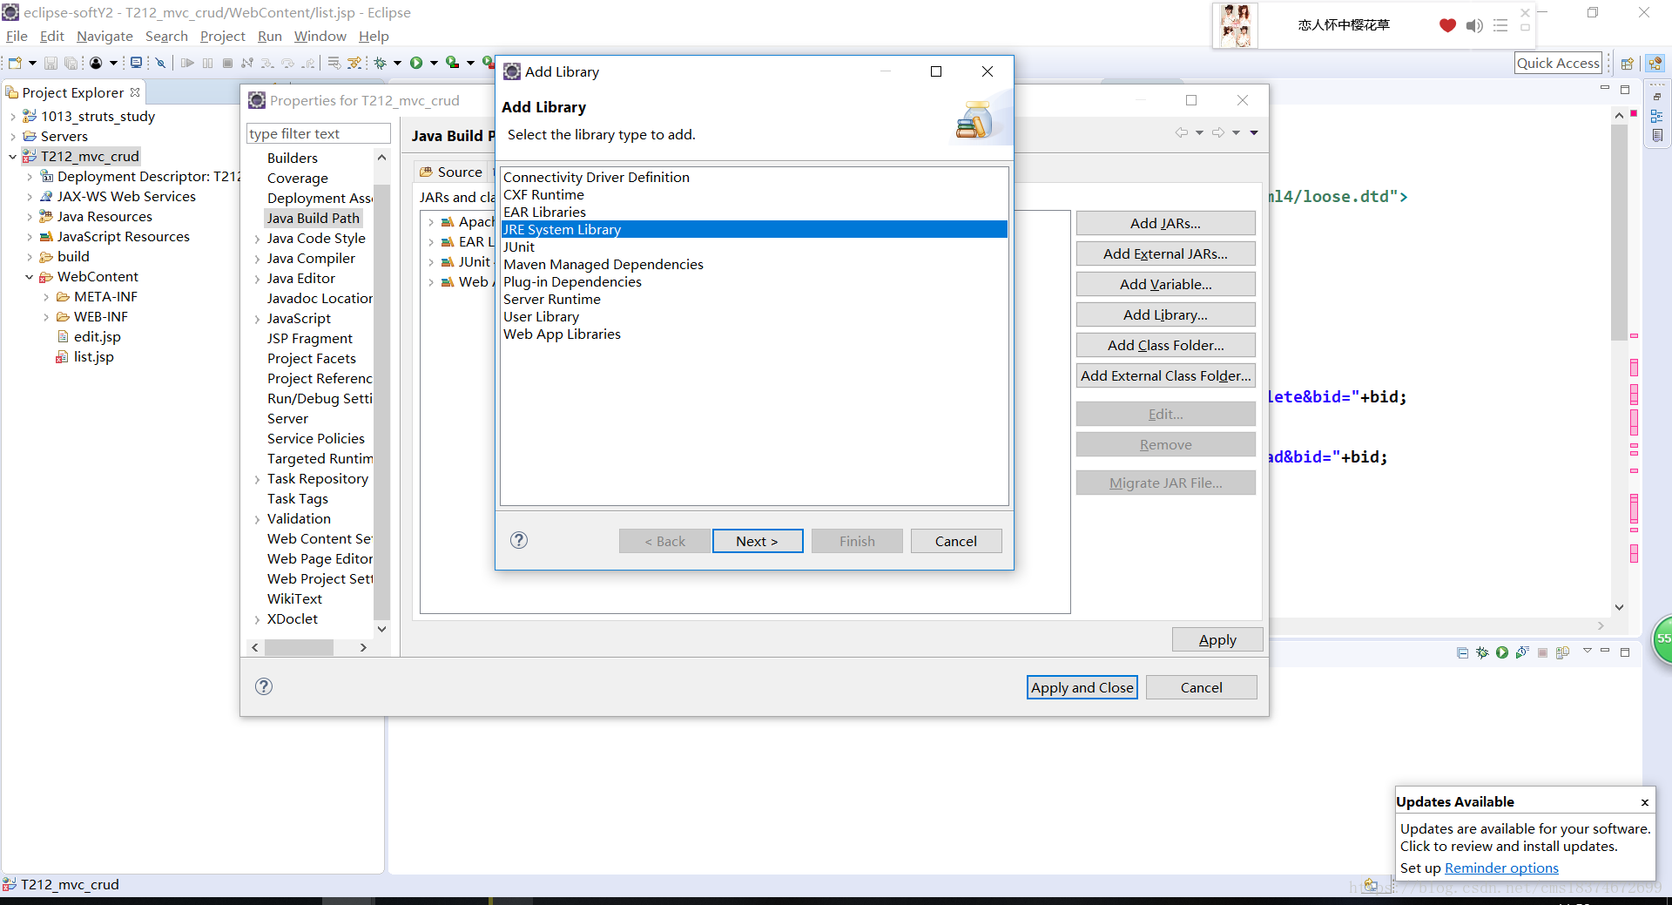The image size is (1672, 905).
Task: Click the Save toolbar icon
Action: tap(51, 63)
